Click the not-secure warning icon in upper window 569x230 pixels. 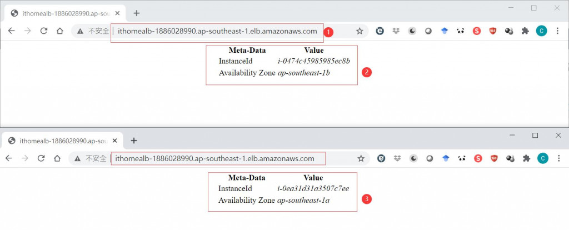pyautogui.click(x=81, y=32)
